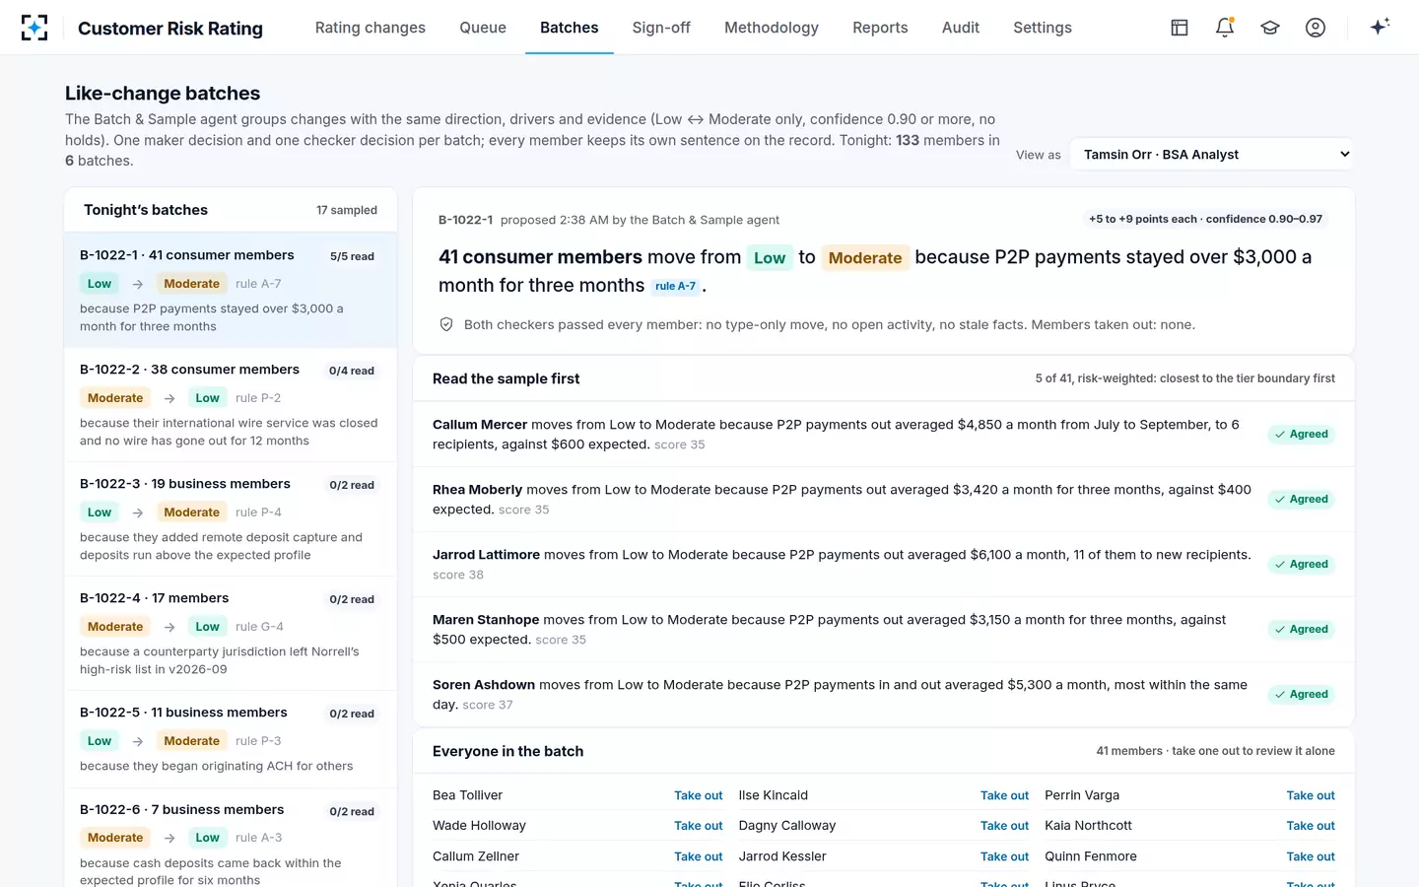Select the Batches tab
Viewport: 1419px width, 887px height.
pos(570,28)
